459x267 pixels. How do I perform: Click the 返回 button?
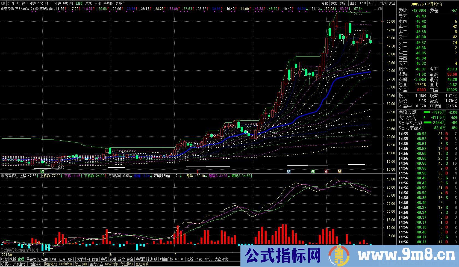[x=392, y=3]
